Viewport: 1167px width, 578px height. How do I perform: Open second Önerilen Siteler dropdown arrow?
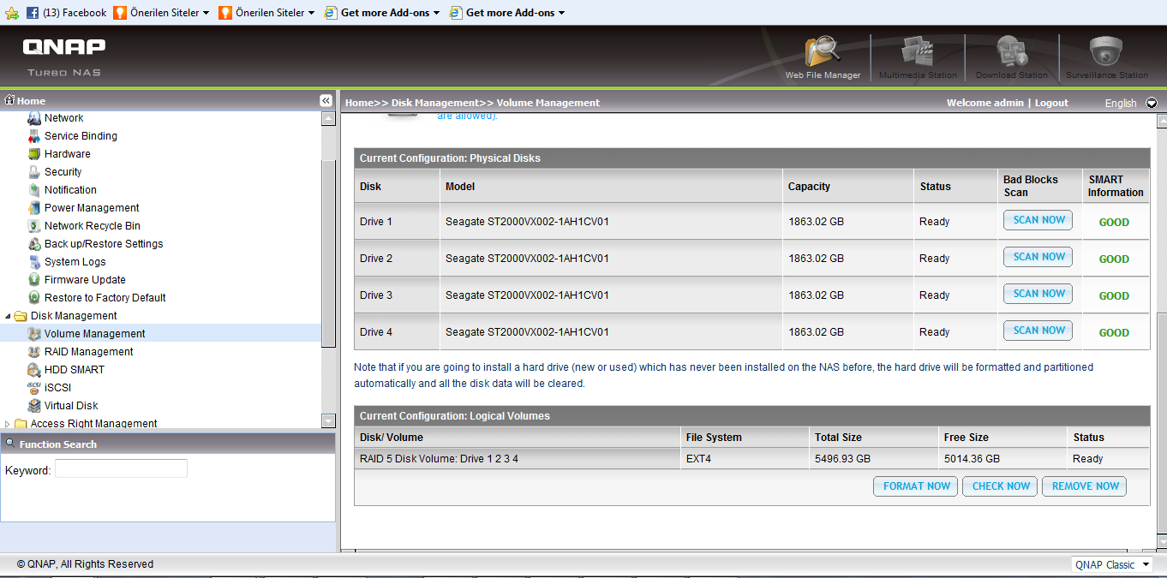(x=311, y=13)
